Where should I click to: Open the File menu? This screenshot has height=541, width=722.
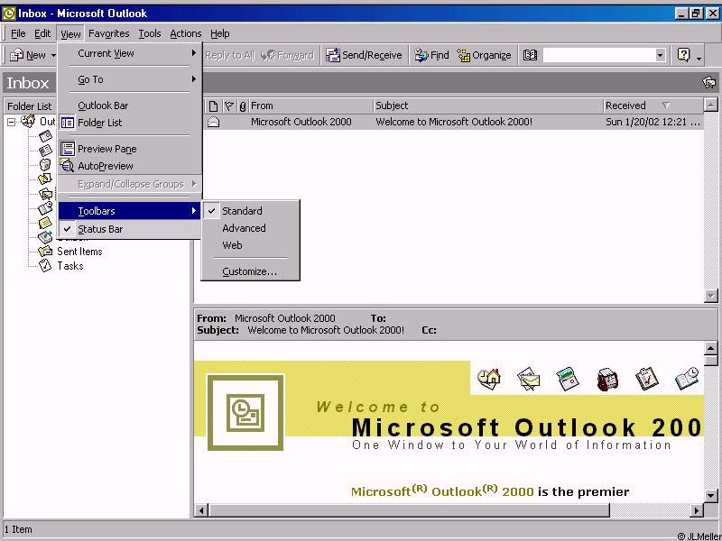tap(18, 33)
